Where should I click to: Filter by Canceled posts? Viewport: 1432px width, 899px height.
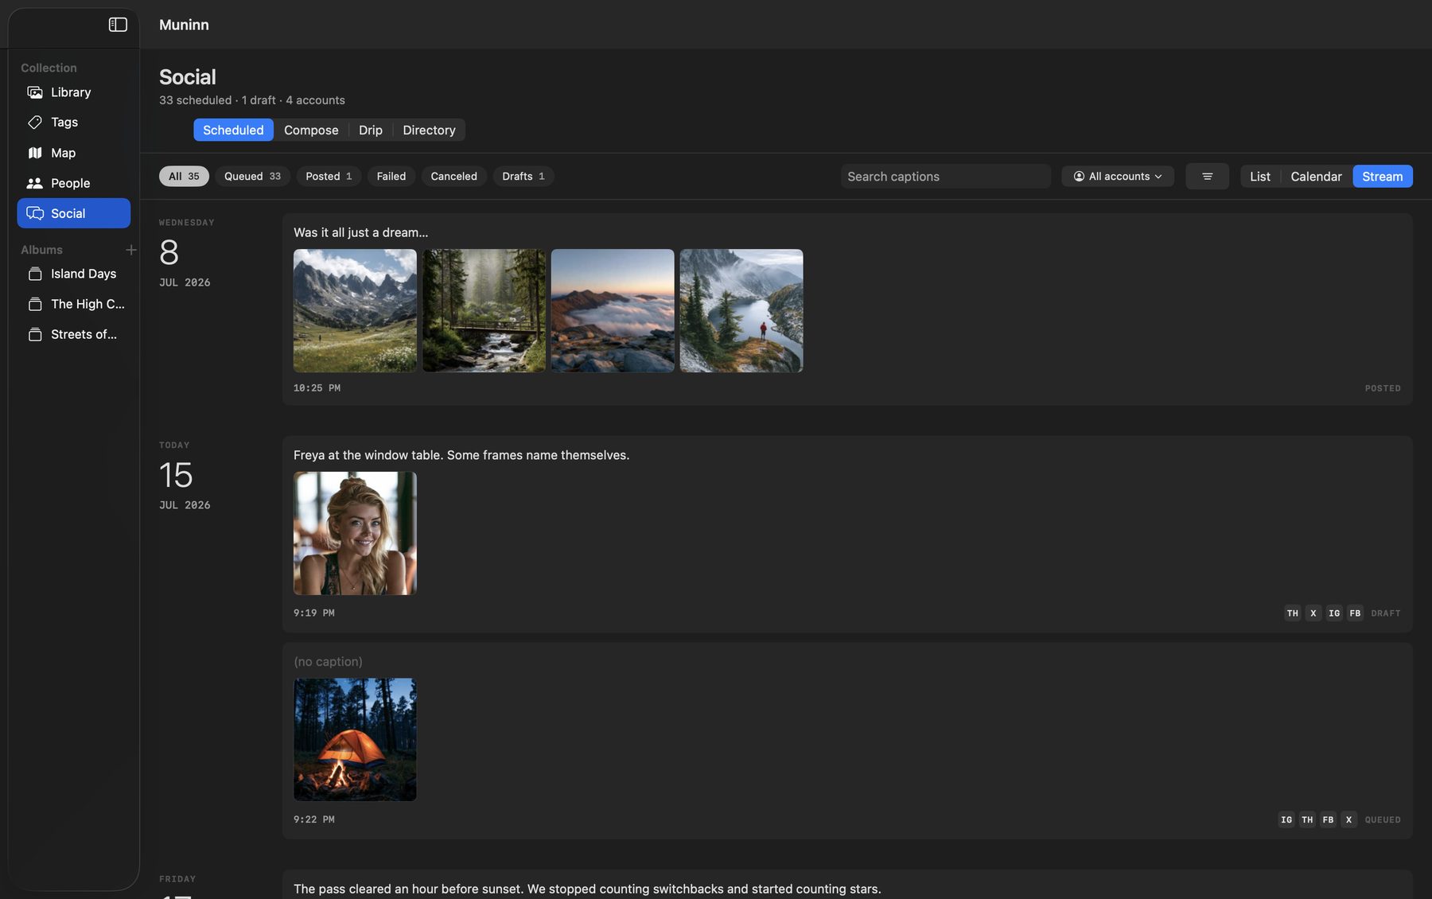pyautogui.click(x=453, y=176)
